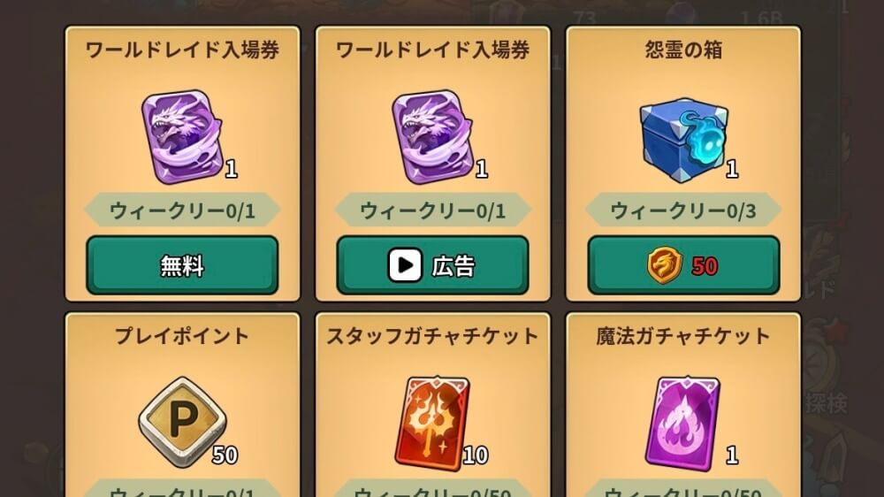This screenshot has height=497, width=884.
Task: Click the red スタッフガチャチケット card icon
Action: (x=432, y=422)
